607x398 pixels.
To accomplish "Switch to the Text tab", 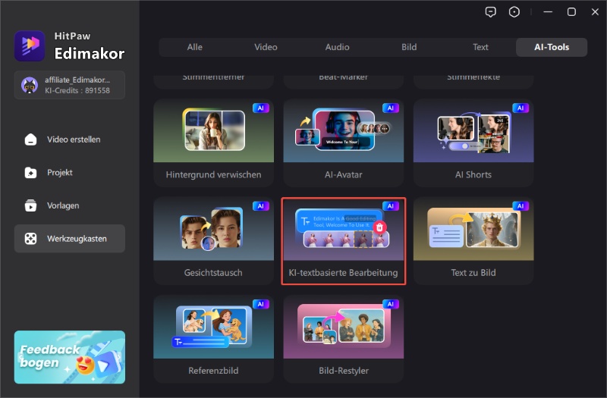I will pyautogui.click(x=480, y=47).
